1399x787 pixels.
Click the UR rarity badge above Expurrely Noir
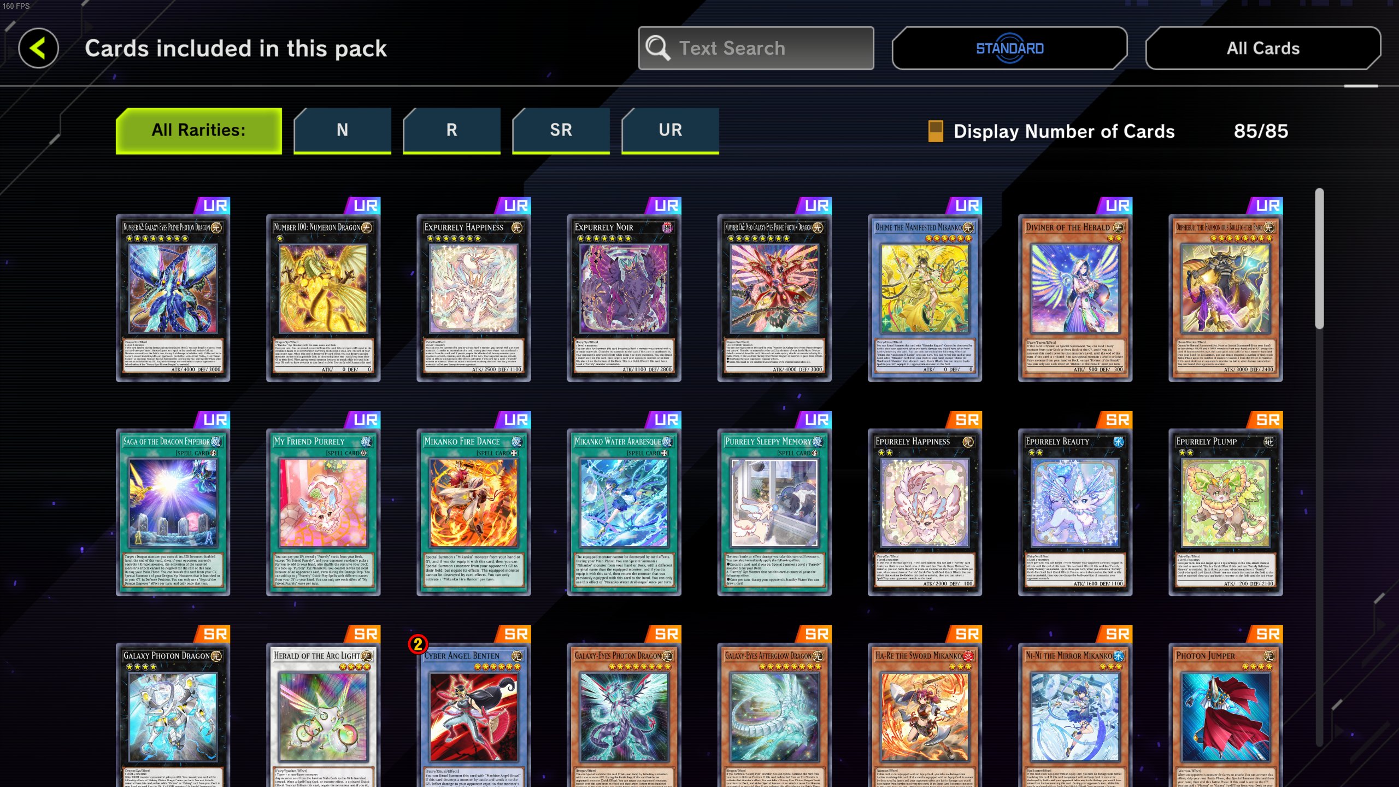tap(663, 205)
